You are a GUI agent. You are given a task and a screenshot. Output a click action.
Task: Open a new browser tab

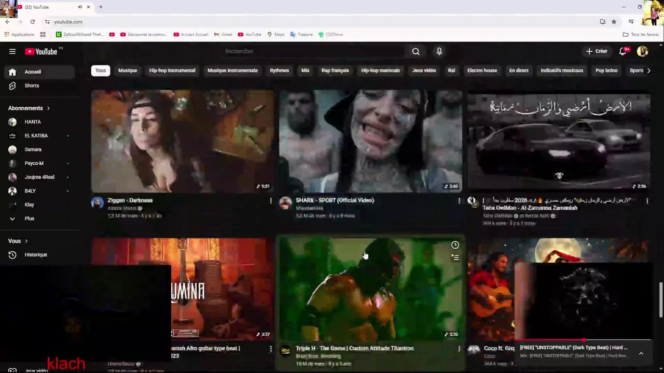click(x=101, y=7)
